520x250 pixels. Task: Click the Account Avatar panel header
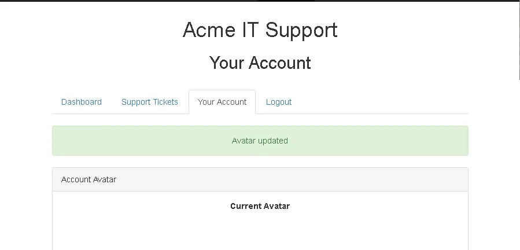point(260,179)
